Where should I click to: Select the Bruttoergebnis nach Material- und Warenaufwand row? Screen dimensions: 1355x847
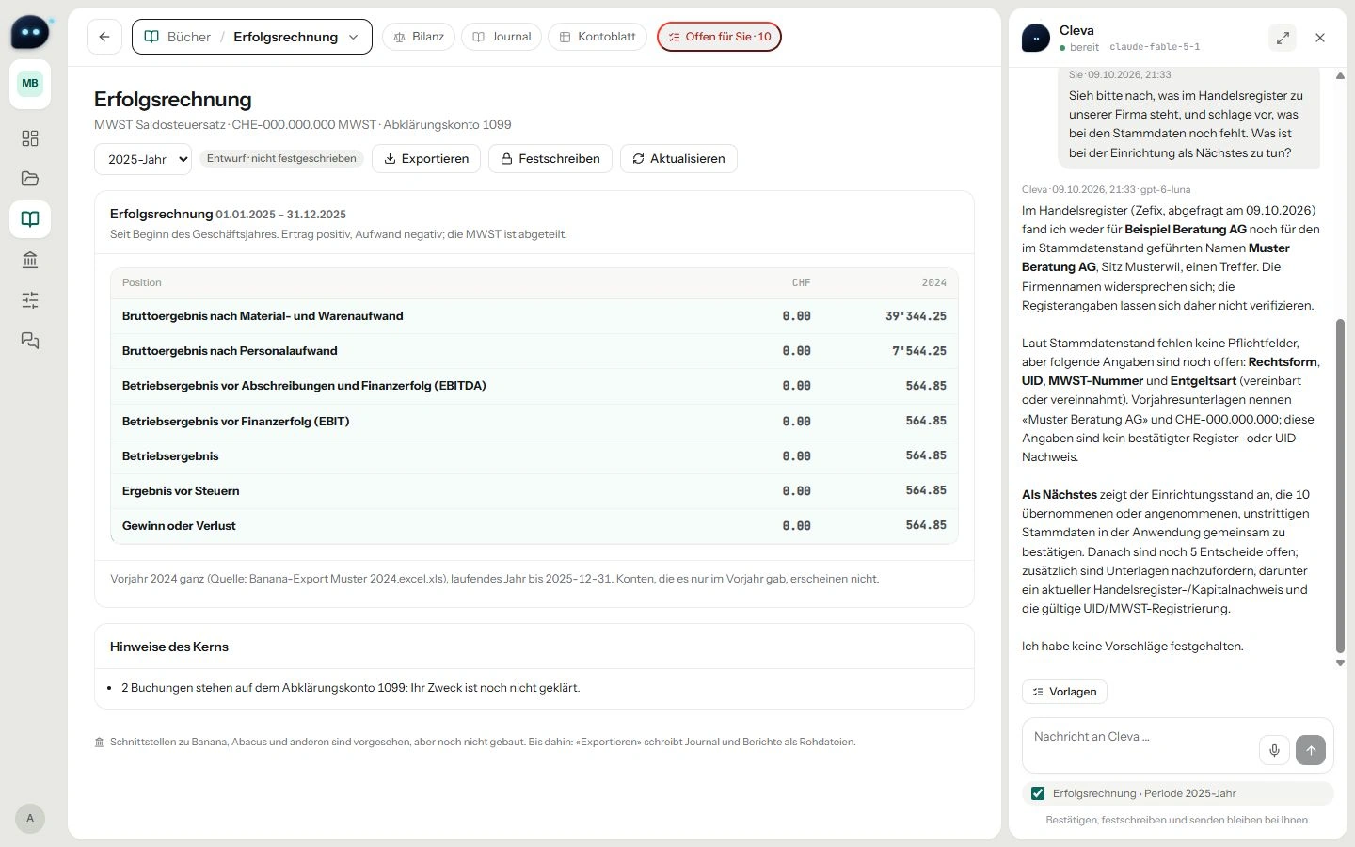pyautogui.click(x=534, y=316)
